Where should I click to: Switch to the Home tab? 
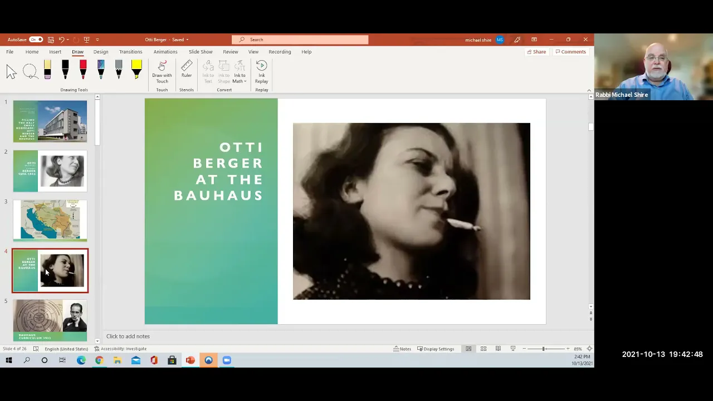pos(32,52)
